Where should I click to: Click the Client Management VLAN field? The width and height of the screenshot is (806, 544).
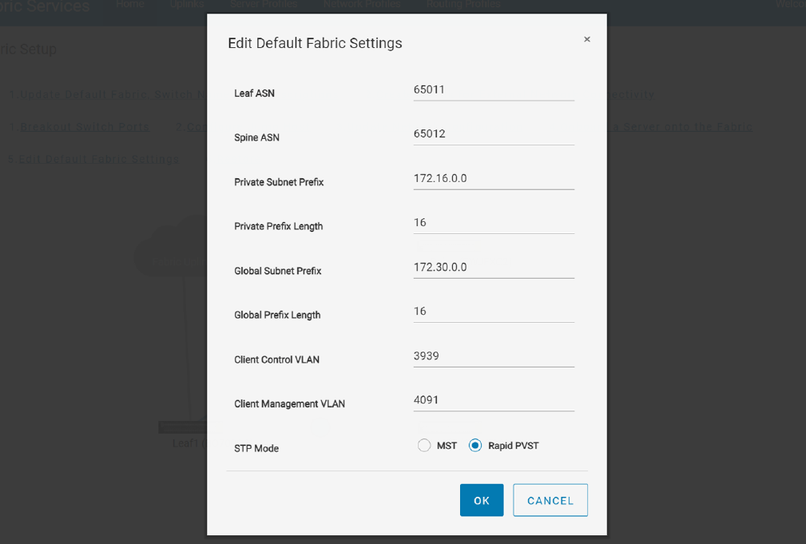click(494, 400)
